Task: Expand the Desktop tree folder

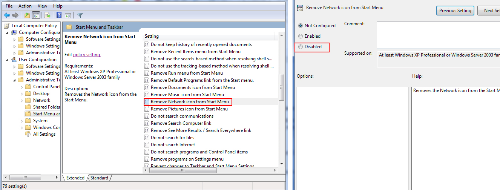Action: click(x=22, y=93)
